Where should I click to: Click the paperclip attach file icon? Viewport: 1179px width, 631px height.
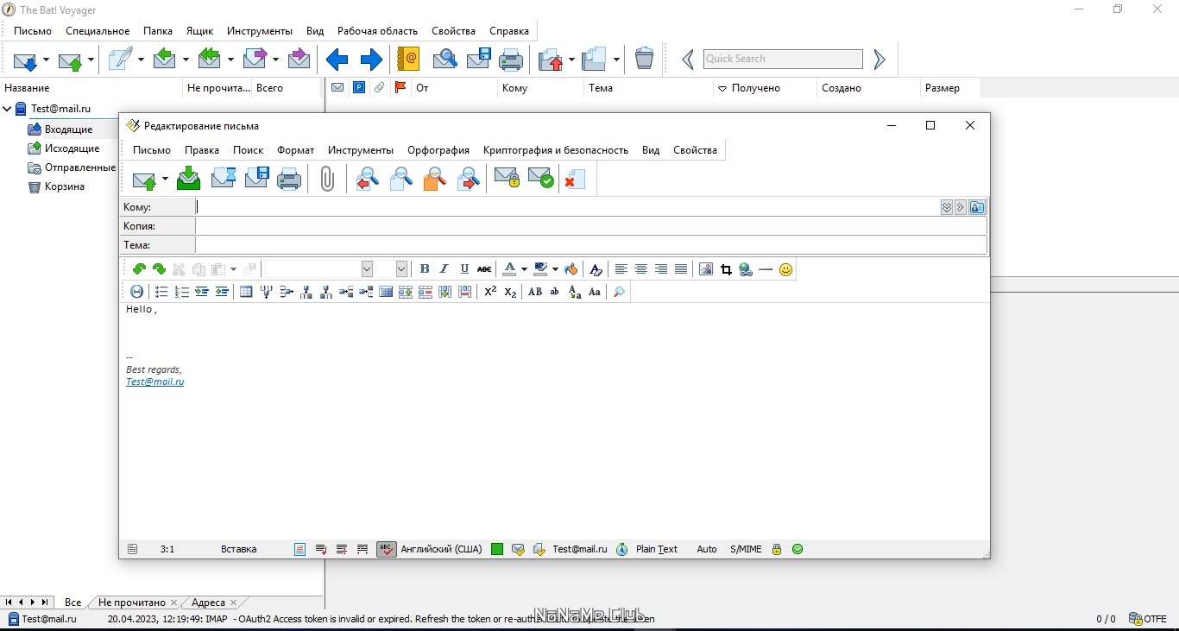[x=327, y=179]
